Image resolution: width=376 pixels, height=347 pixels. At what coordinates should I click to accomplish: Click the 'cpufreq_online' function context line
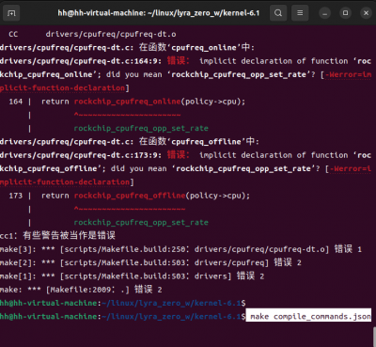127,47
